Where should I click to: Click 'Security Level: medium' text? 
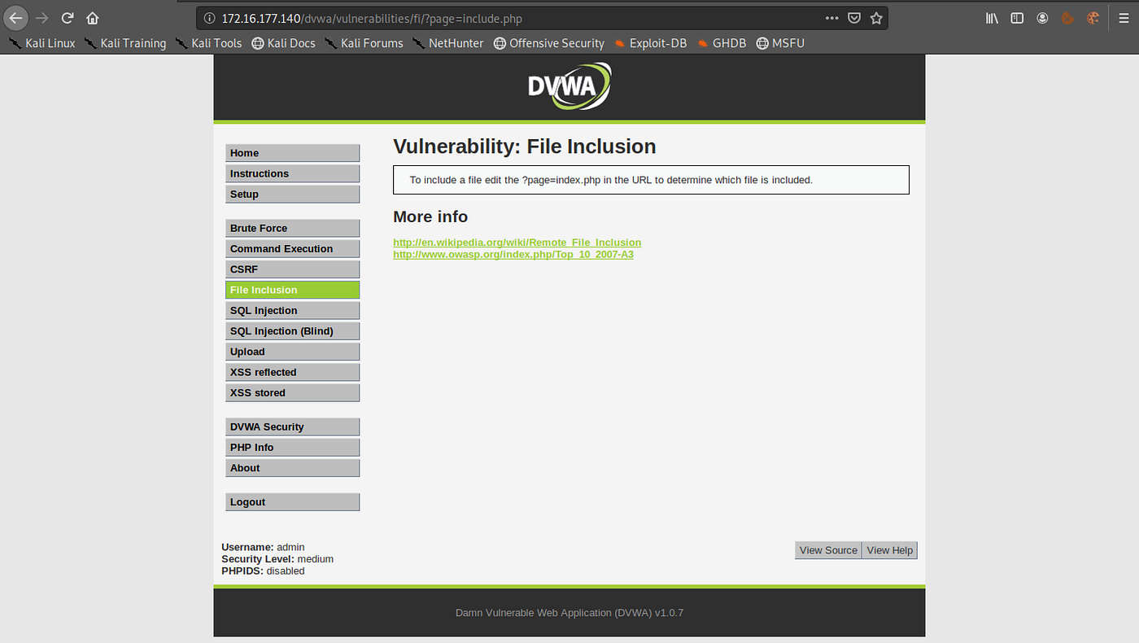pyautogui.click(x=277, y=559)
